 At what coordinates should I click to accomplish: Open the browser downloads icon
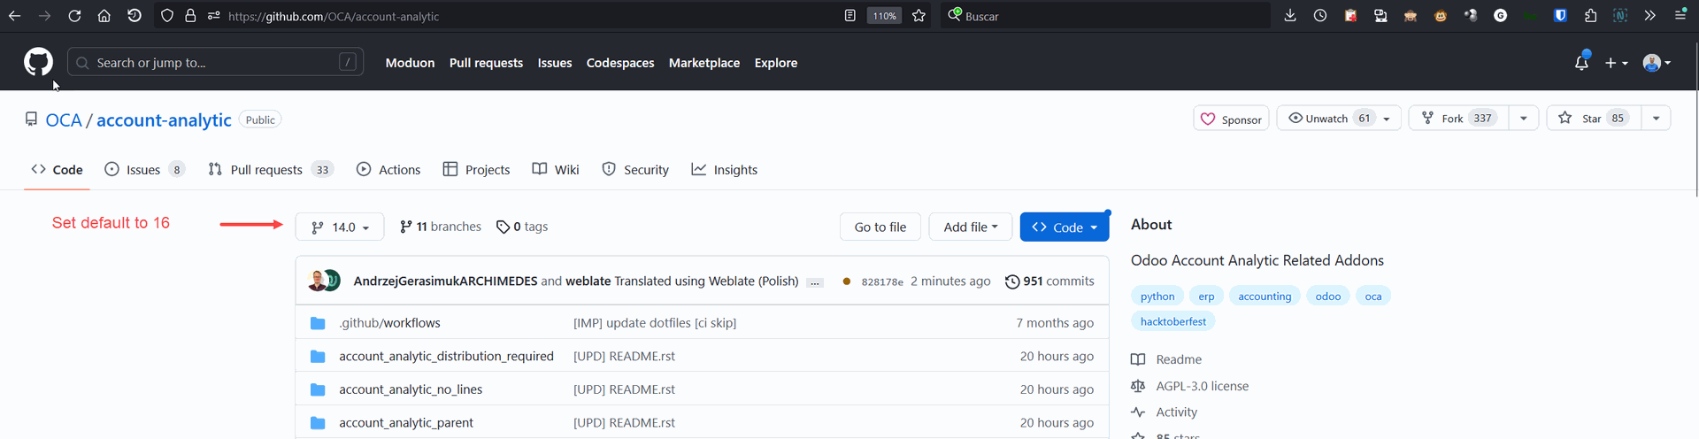click(1290, 16)
